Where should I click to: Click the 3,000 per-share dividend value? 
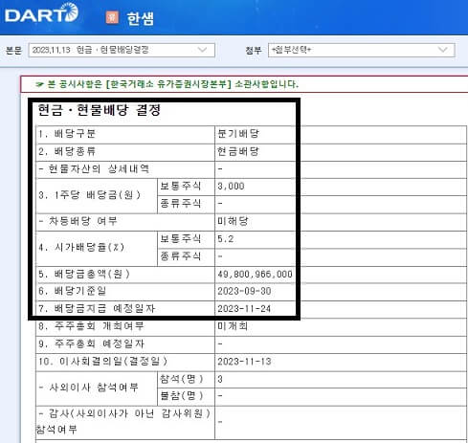point(231,186)
